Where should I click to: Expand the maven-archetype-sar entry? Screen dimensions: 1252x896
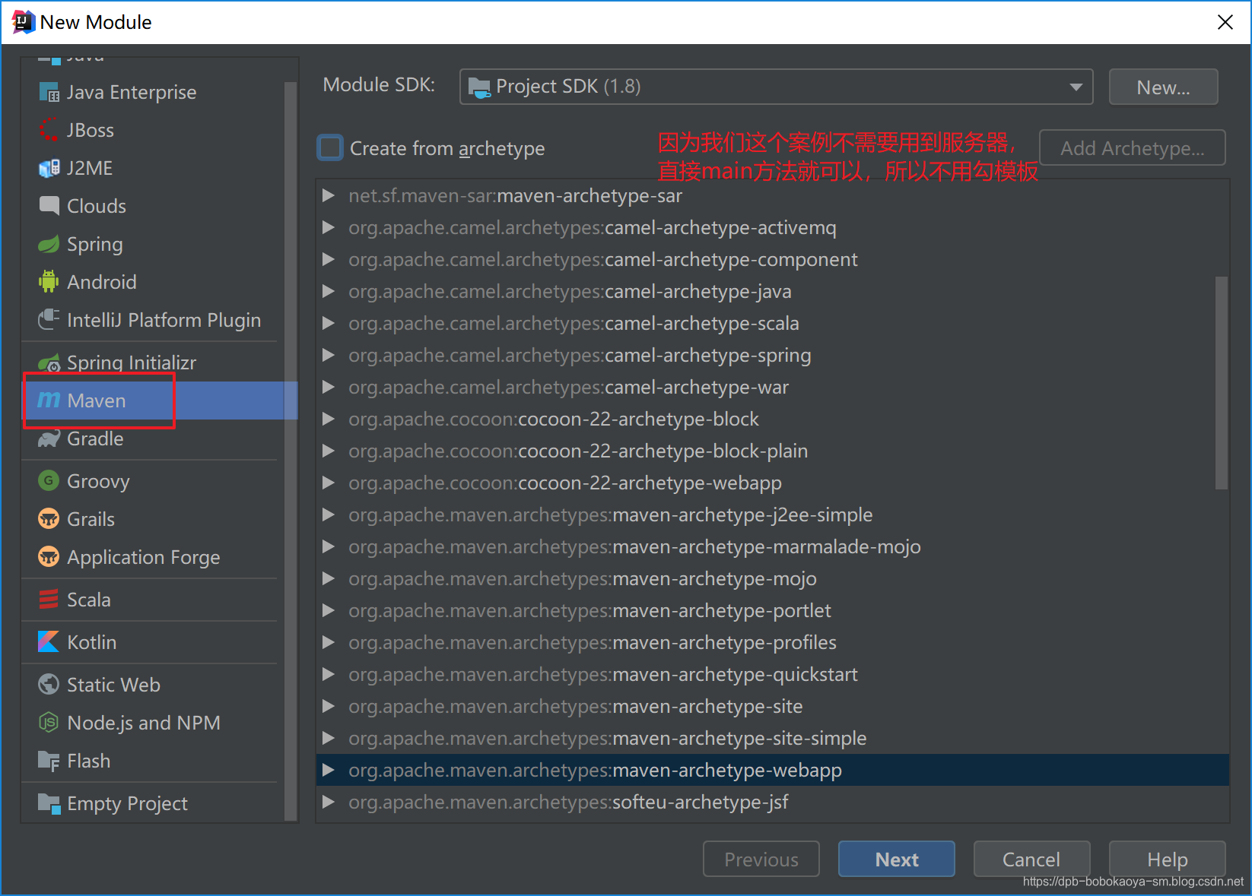(x=329, y=195)
